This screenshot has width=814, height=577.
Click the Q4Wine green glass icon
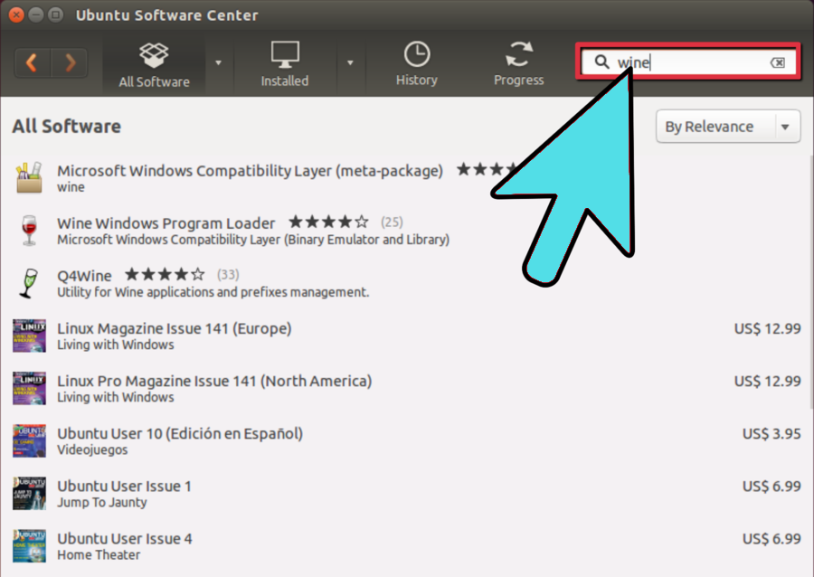(x=29, y=283)
